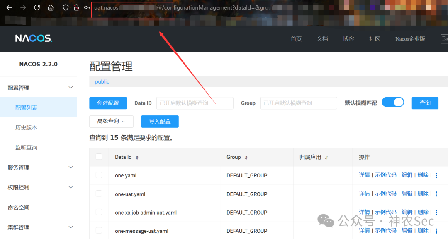Open 文档 in top navigation
Screen dimensions: 448x239
(322, 39)
